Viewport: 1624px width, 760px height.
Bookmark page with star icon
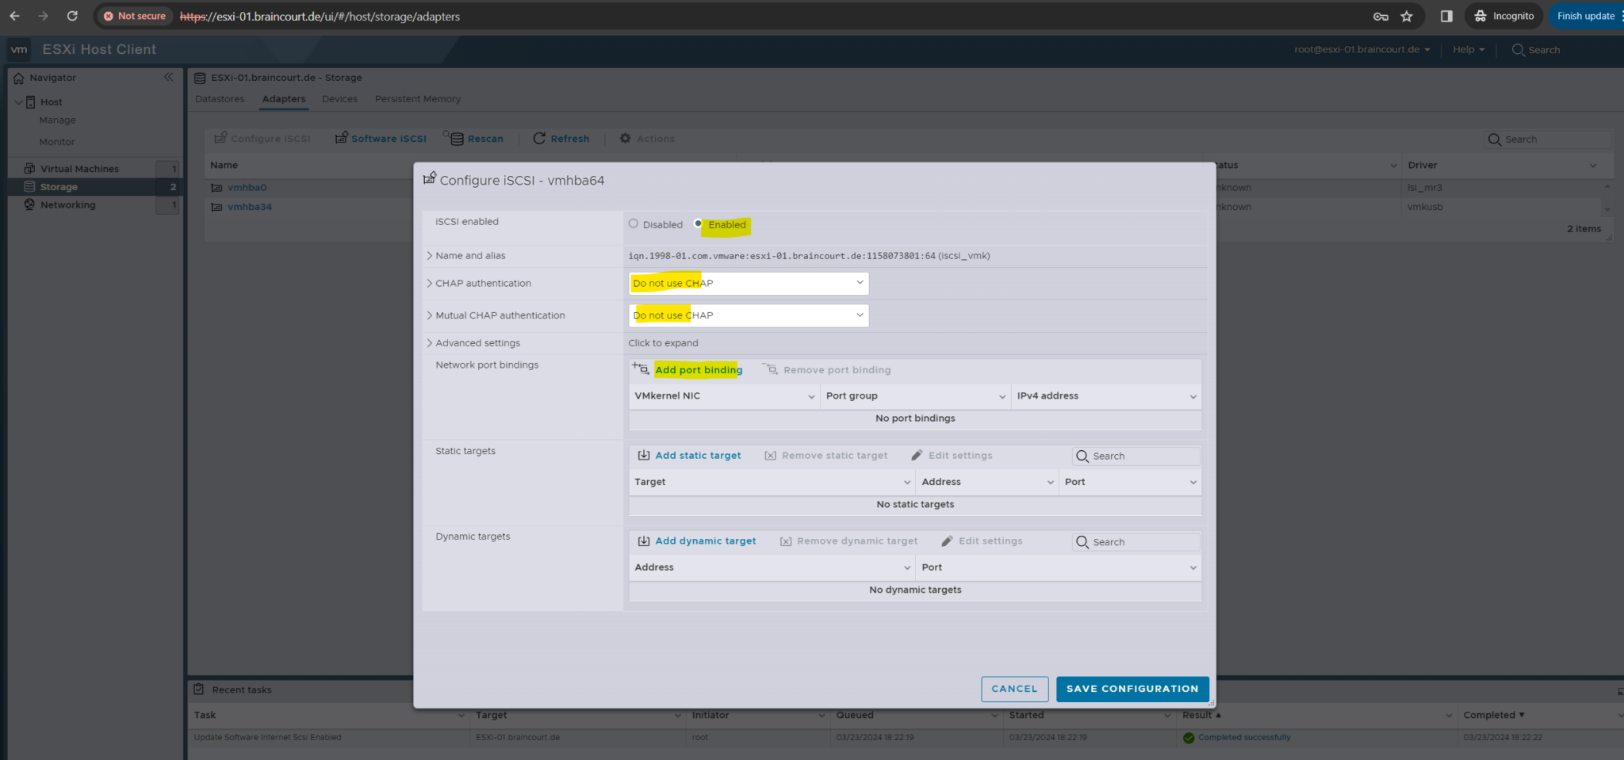pyautogui.click(x=1407, y=16)
